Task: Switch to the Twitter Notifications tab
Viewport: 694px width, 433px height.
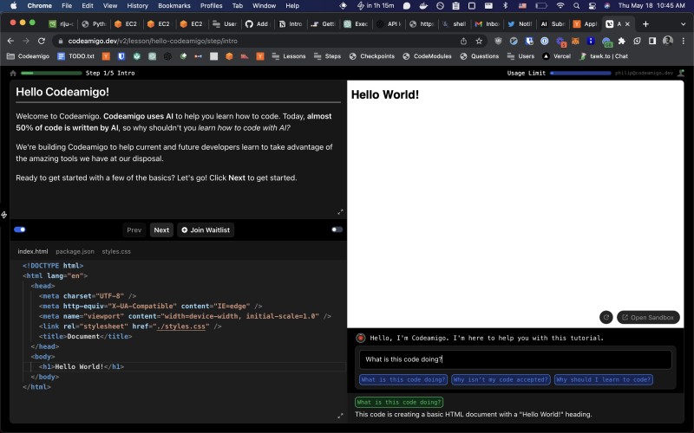Action: click(520, 24)
